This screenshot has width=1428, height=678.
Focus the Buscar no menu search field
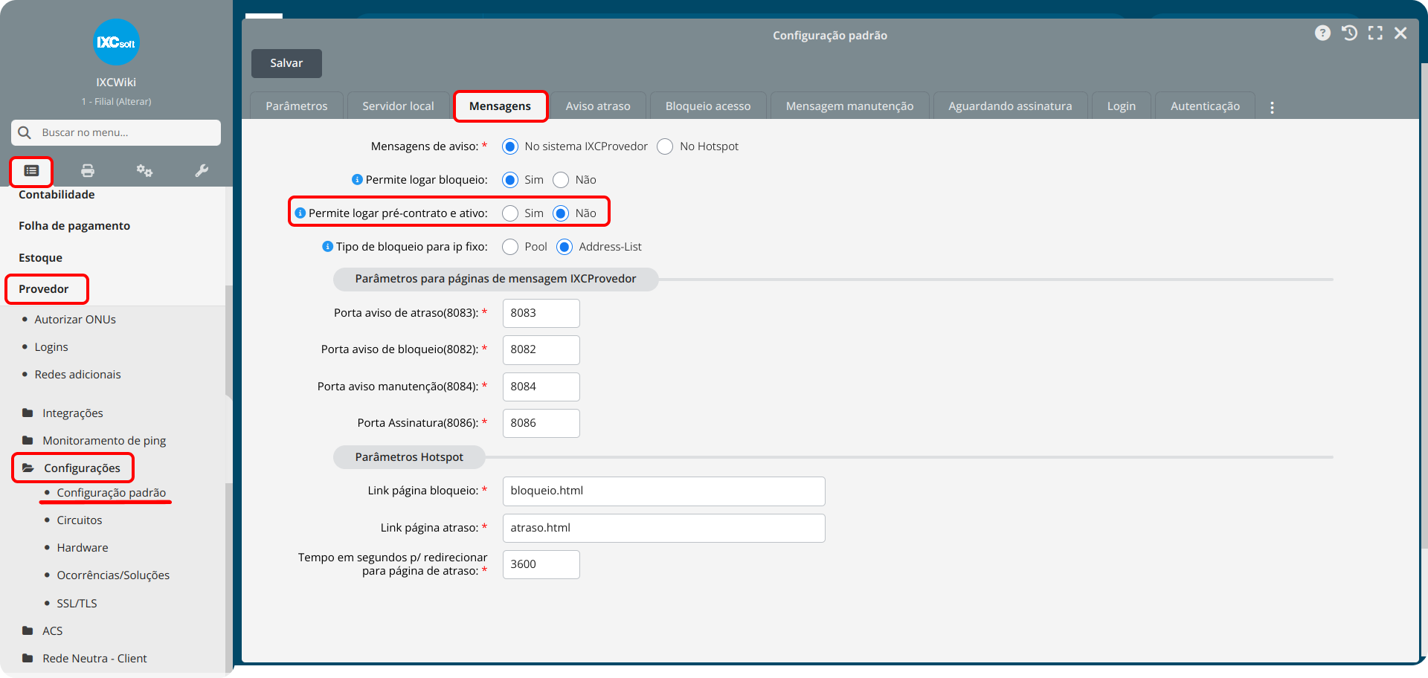[116, 132]
